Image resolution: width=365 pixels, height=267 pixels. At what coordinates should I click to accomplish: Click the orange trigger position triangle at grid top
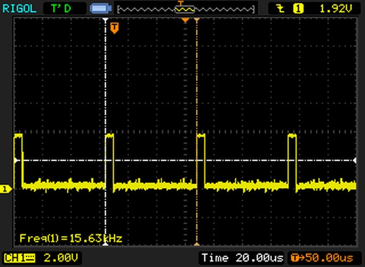pyautogui.click(x=186, y=21)
